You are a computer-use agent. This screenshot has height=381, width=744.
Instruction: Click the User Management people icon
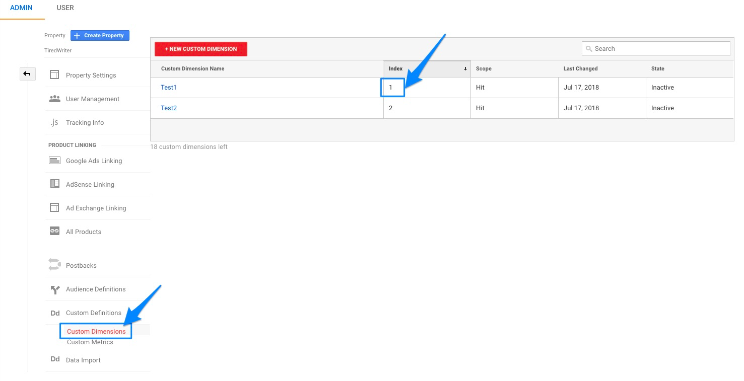[x=54, y=99]
